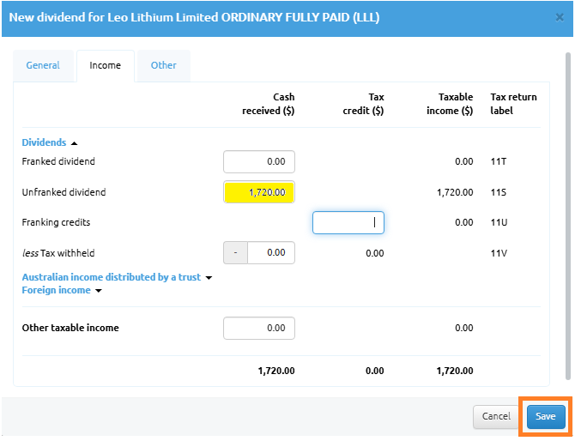Click the Tax return label column header
This screenshot has width=575, height=441.
tap(513, 104)
